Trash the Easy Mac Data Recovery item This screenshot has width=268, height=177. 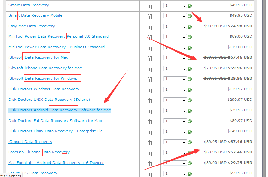coord(150,27)
